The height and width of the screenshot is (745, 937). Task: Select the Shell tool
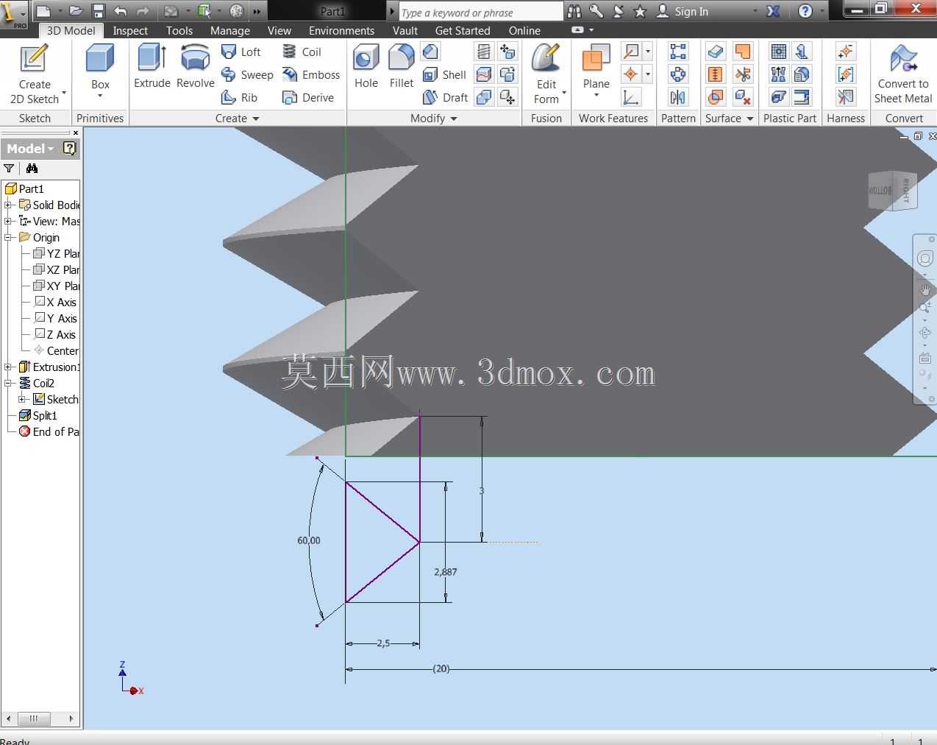point(445,74)
